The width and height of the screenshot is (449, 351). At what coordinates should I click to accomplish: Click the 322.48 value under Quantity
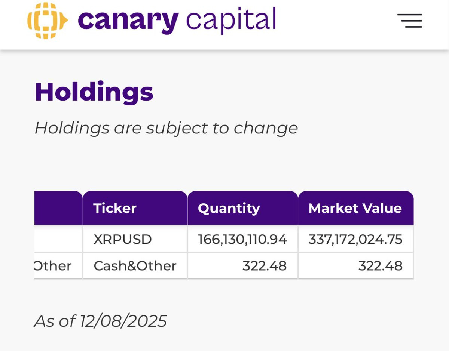(x=264, y=266)
